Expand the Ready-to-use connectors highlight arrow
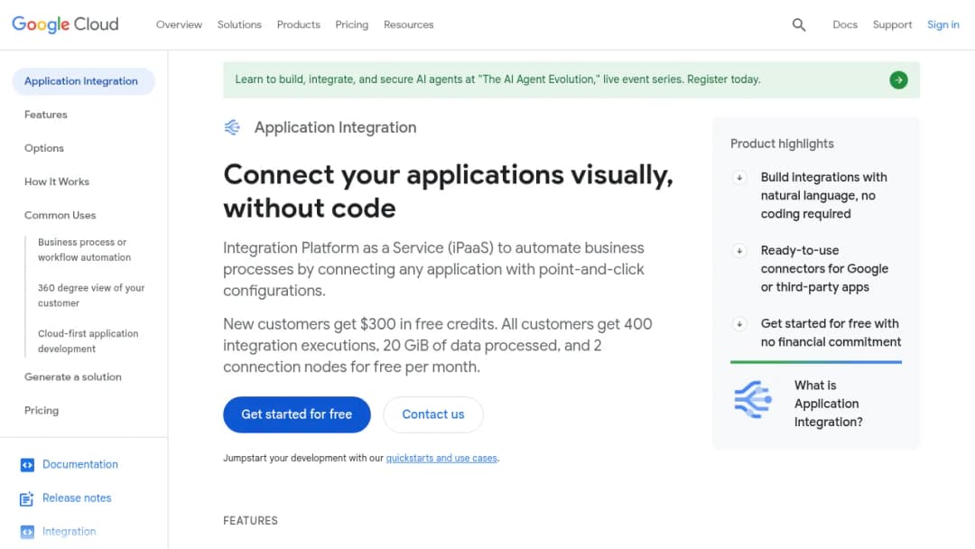 pyautogui.click(x=739, y=251)
